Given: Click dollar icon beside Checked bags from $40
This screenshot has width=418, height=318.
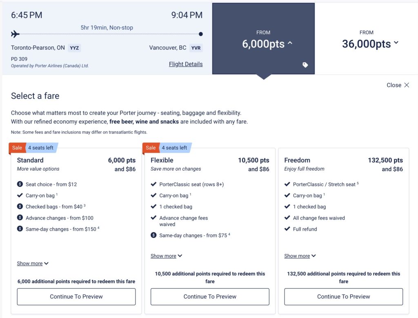Looking at the screenshot, I should point(20,207).
